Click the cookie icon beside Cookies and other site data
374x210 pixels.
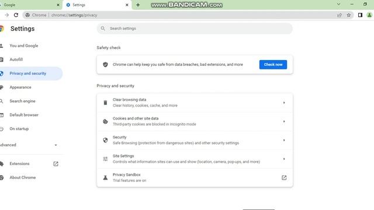click(x=105, y=121)
